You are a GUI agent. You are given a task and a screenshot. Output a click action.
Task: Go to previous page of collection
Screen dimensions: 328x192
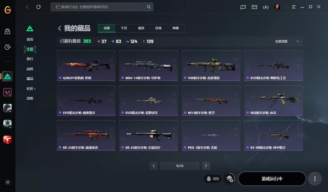point(153,166)
